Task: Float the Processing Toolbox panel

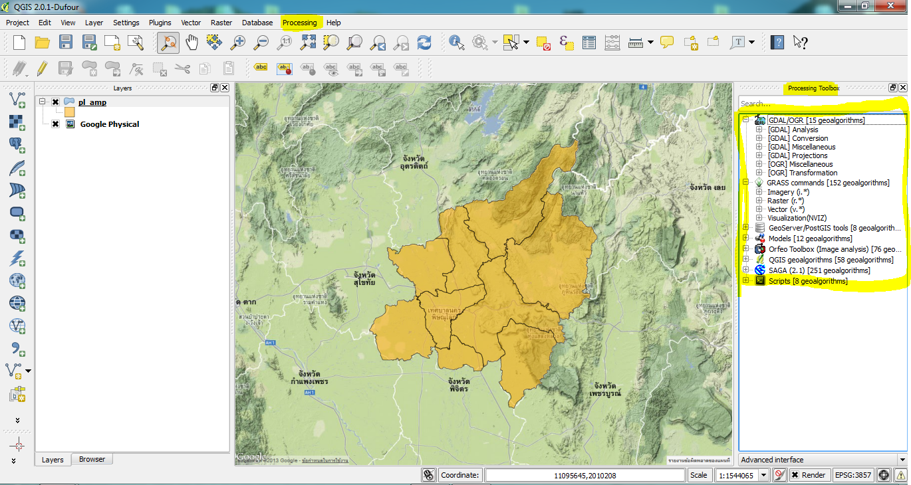Action: pos(893,88)
